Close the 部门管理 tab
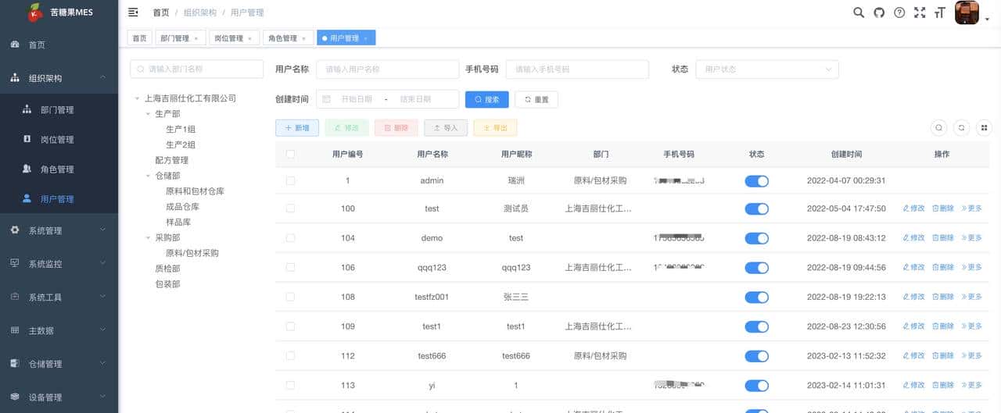 click(196, 38)
